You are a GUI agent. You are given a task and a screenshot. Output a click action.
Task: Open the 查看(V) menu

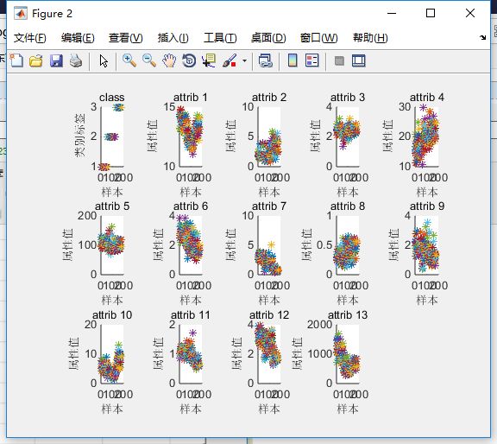click(125, 38)
